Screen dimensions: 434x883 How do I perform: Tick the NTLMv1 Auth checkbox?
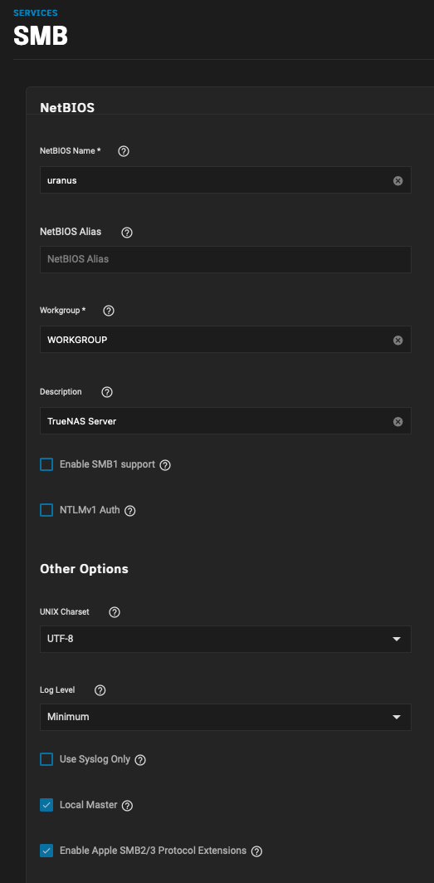tap(46, 510)
